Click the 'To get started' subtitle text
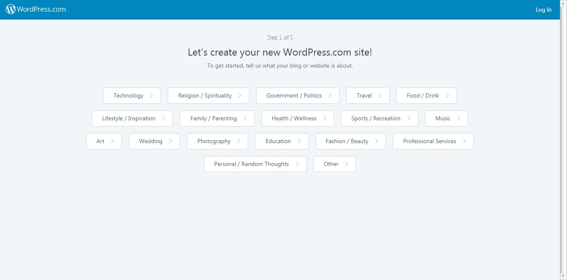Viewport: 567px width, 280px height. point(280,66)
